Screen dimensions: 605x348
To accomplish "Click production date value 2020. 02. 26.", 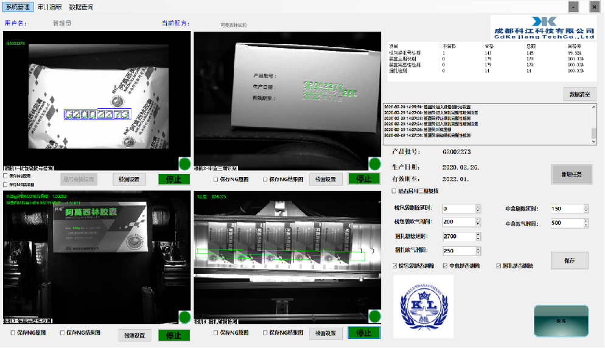I will point(461,167).
